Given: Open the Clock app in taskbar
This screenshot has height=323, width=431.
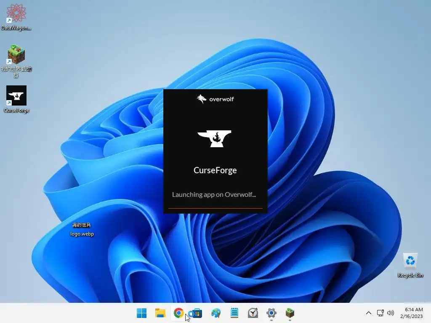Looking at the screenshot, I should pos(253,313).
